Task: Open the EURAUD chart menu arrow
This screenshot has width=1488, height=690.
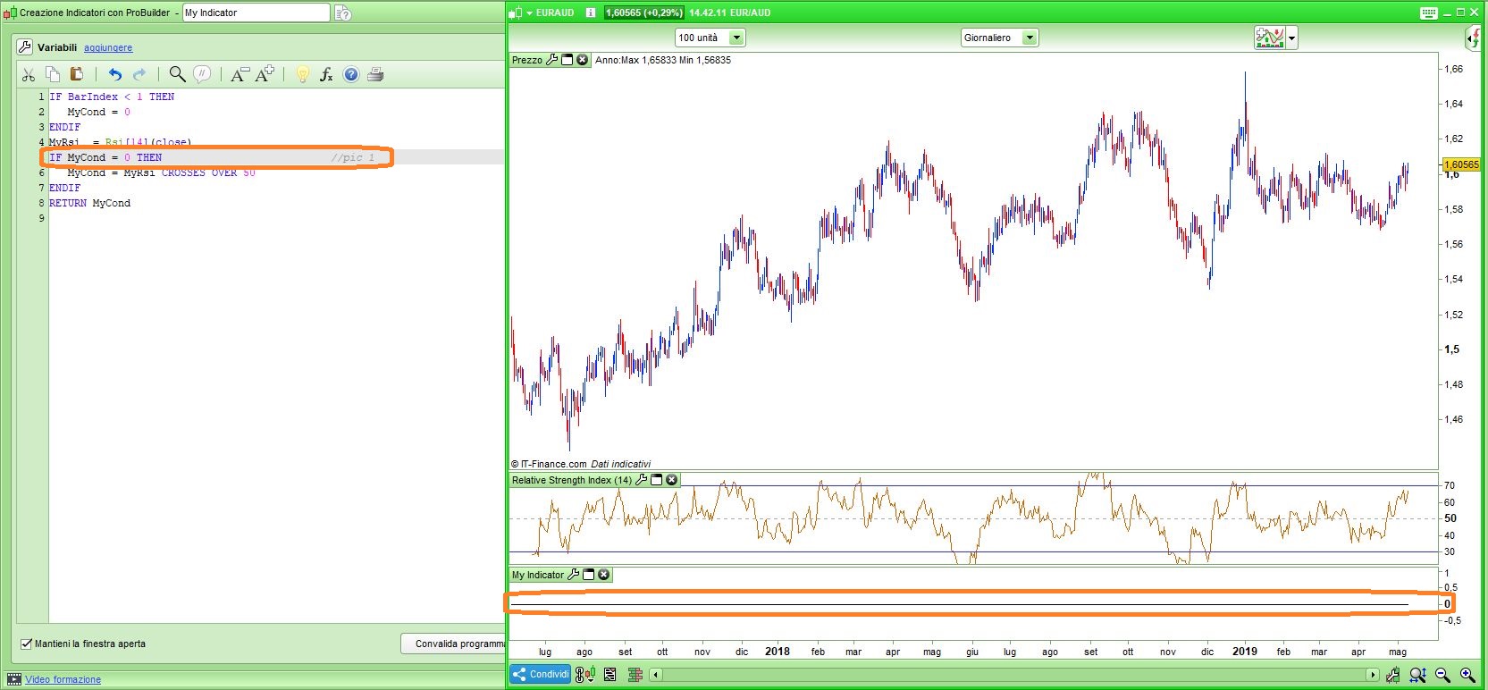Action: pos(529,13)
